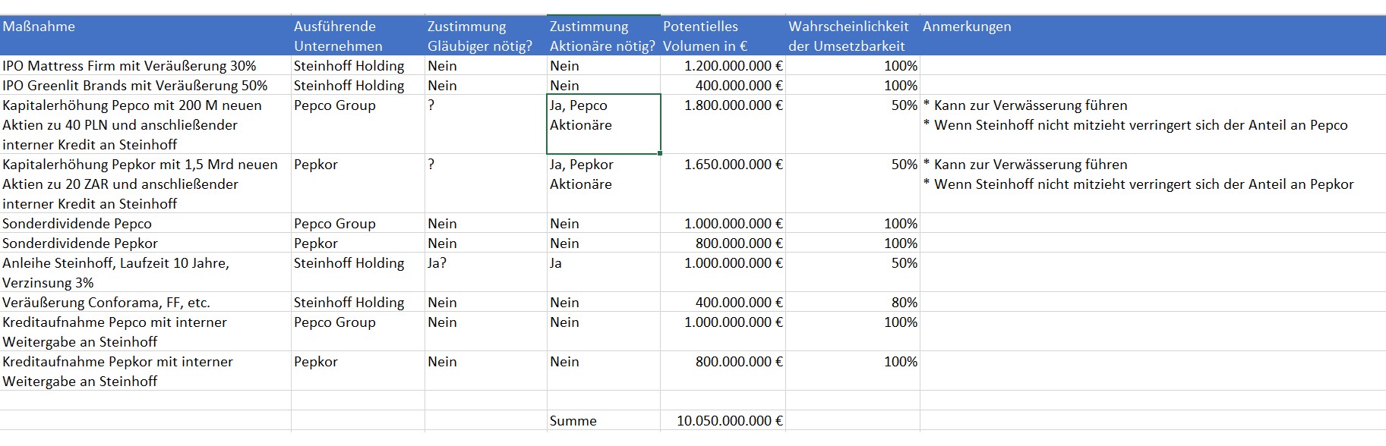Click the 1.200.000.000 € volume cell
The image size is (1386, 446).
point(722,66)
